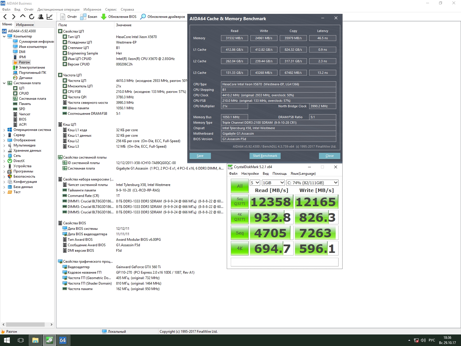Run the plain 4K test in CrystalDiskMark

click(239, 248)
